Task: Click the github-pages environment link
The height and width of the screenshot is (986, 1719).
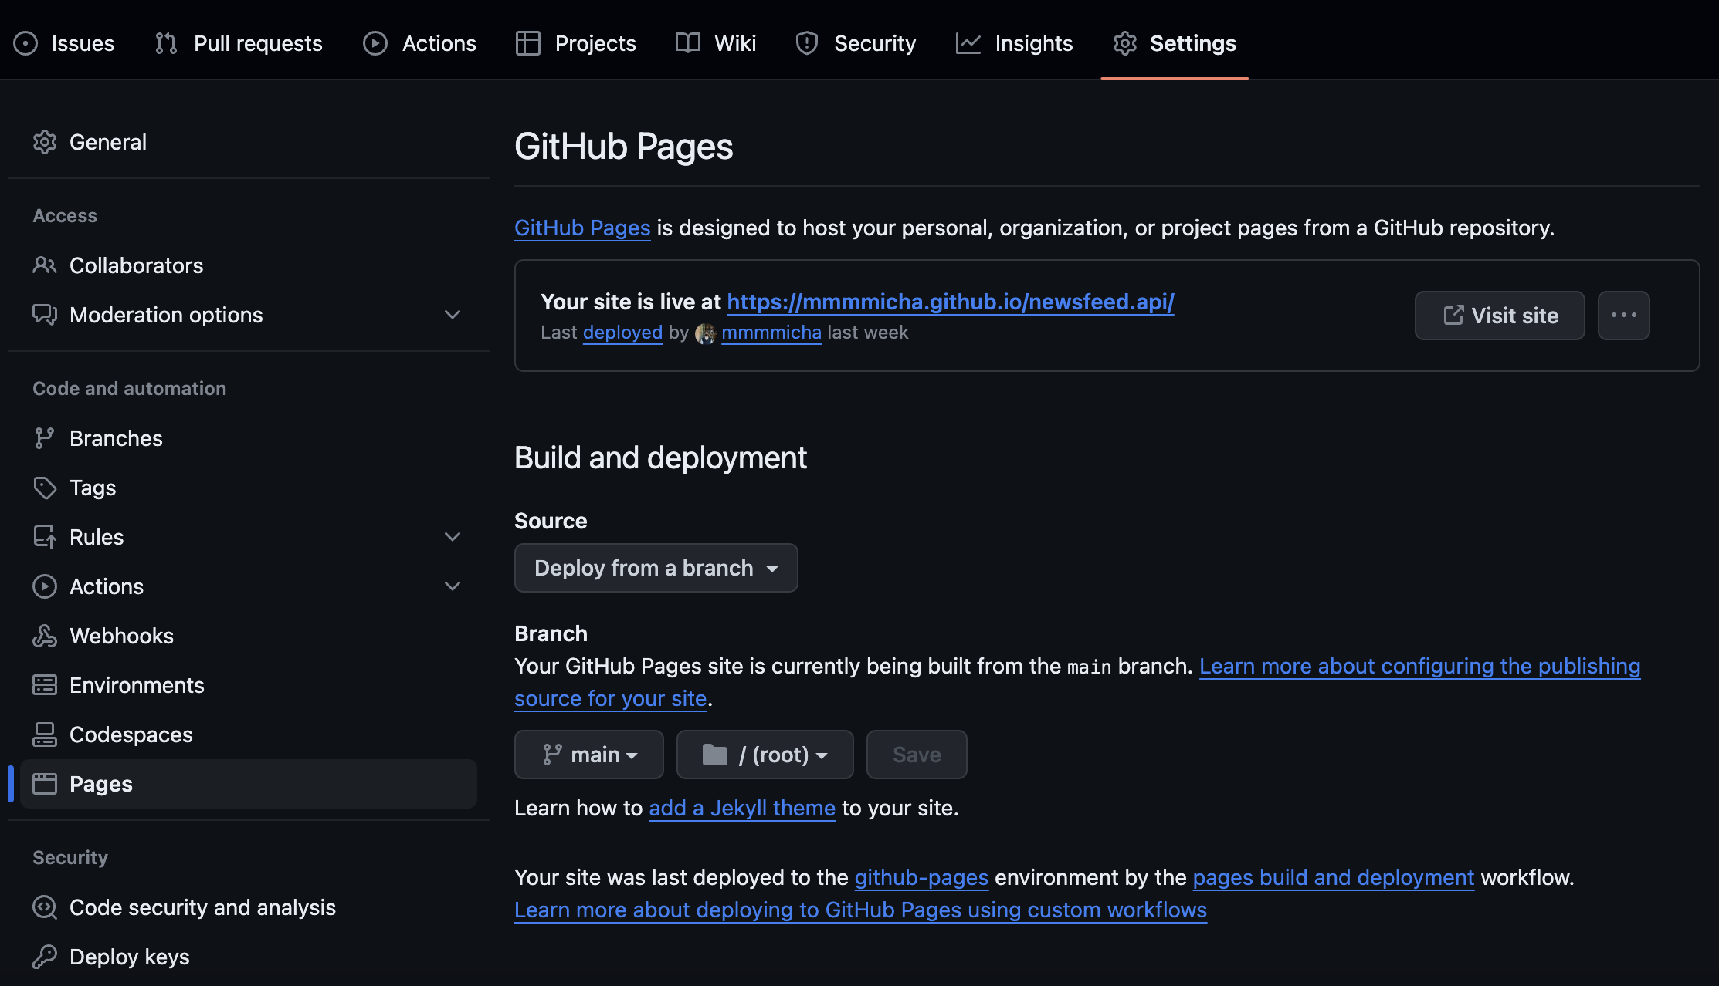Action: [x=921, y=877]
